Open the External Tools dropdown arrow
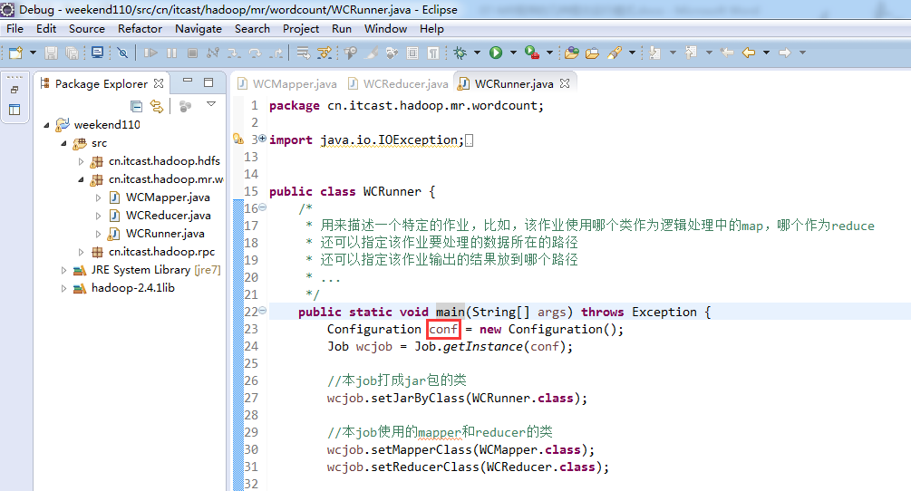This screenshot has height=491, width=911. (549, 53)
